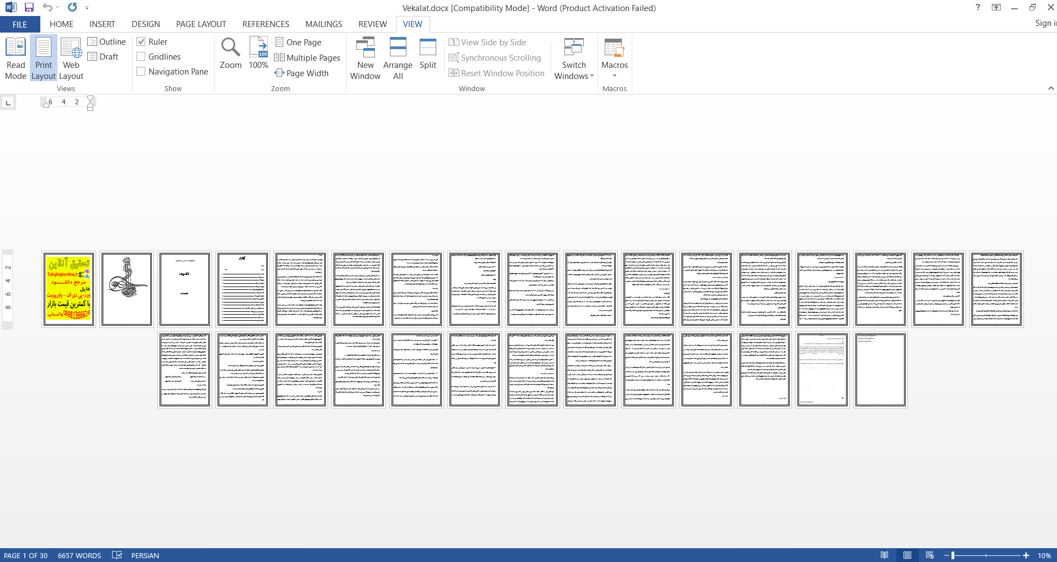Set zoom to 100%
The width and height of the screenshot is (1057, 562).
(x=258, y=54)
